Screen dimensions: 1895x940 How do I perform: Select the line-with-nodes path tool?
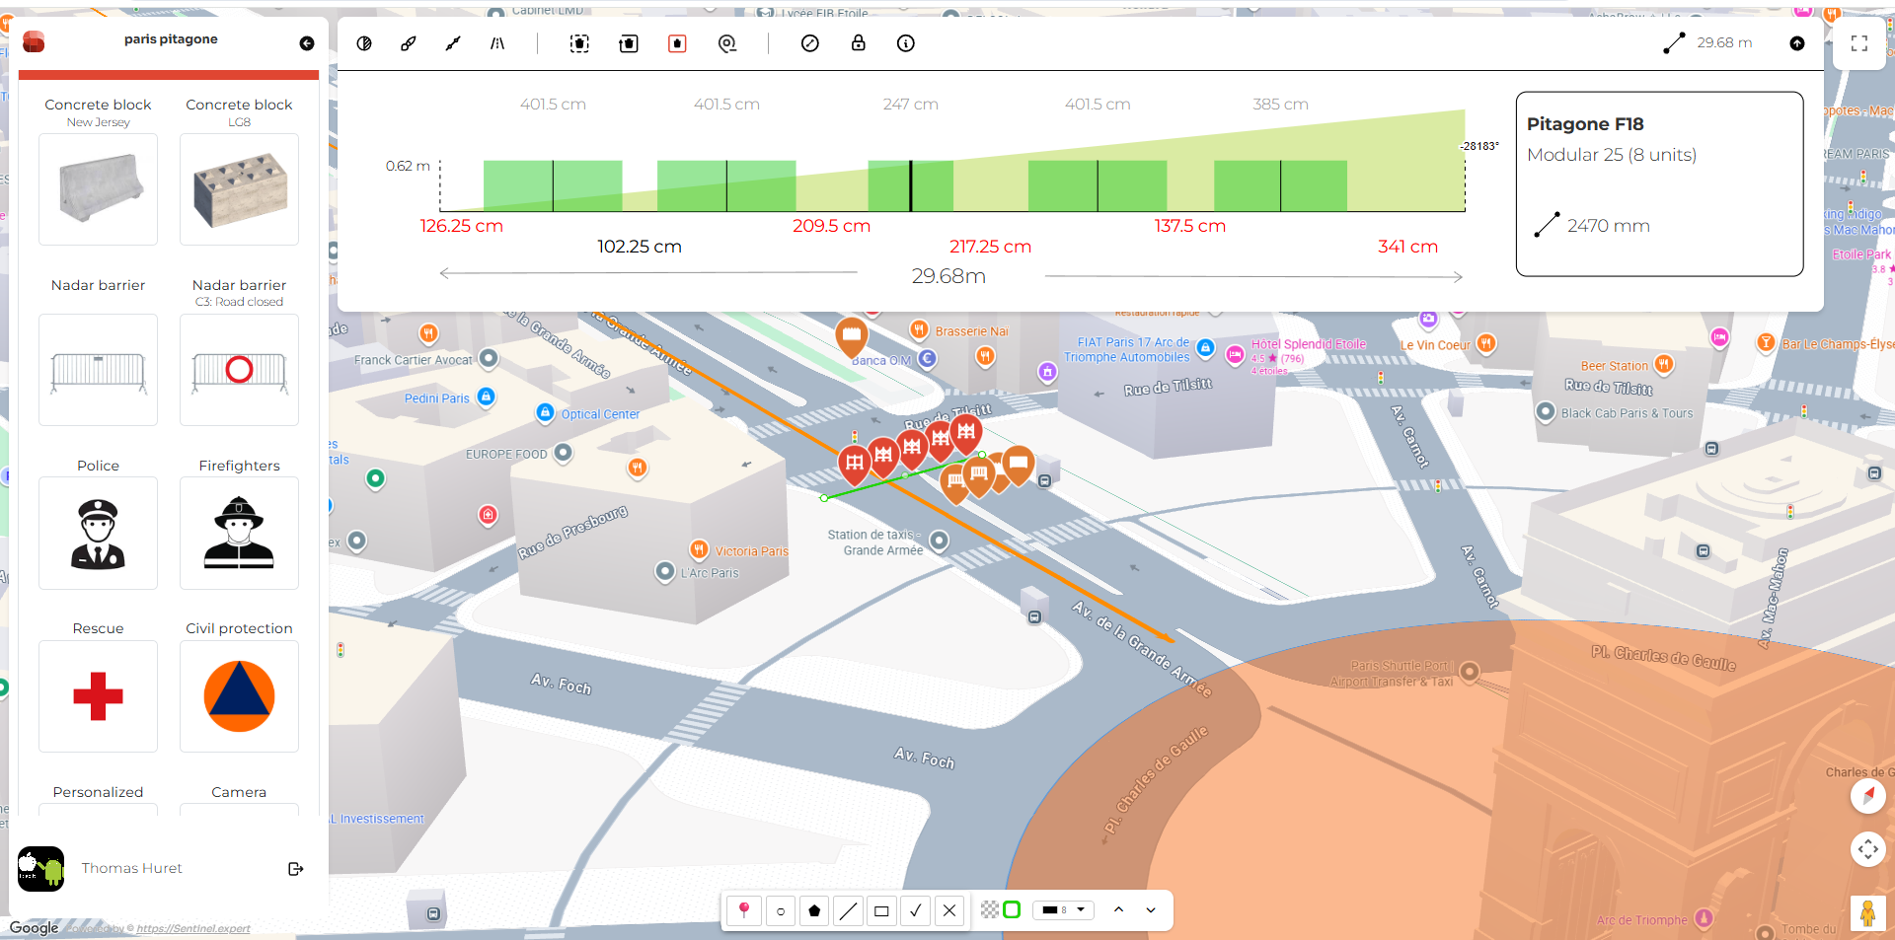[x=453, y=43]
